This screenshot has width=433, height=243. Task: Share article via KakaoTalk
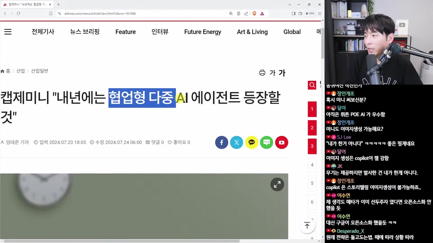coord(252,142)
